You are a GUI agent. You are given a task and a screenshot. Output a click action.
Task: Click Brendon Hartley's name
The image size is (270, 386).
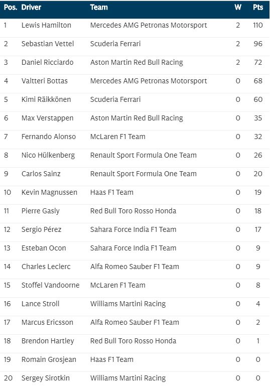click(48, 341)
